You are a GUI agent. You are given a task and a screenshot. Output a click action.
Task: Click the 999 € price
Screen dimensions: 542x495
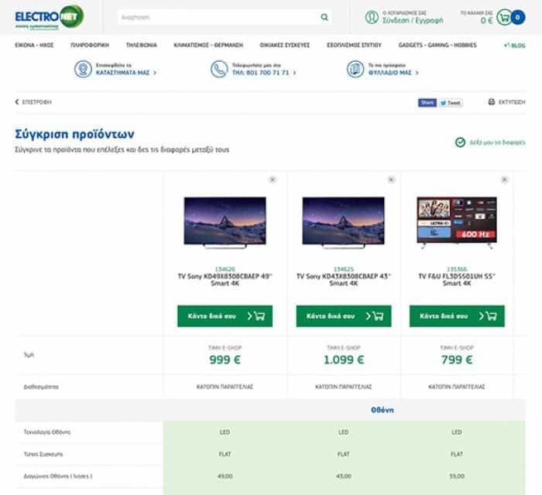pyautogui.click(x=225, y=360)
